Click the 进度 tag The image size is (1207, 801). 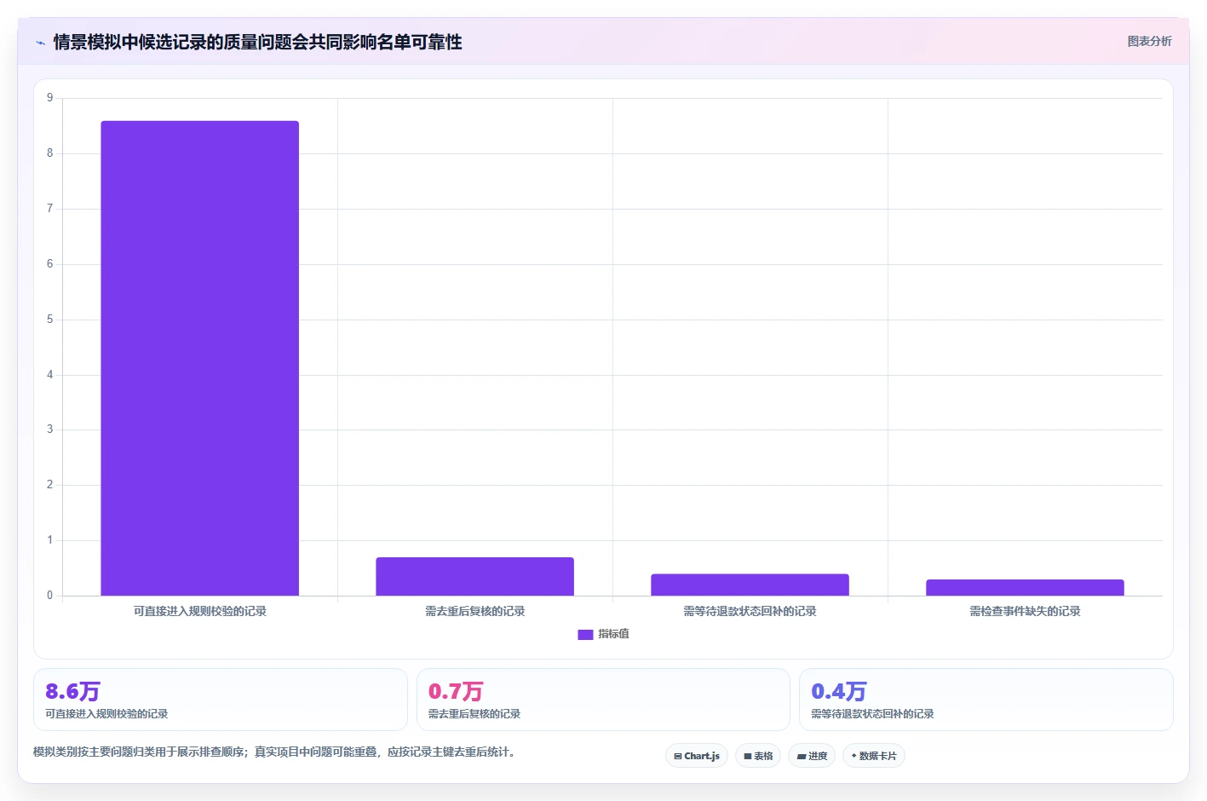point(812,756)
